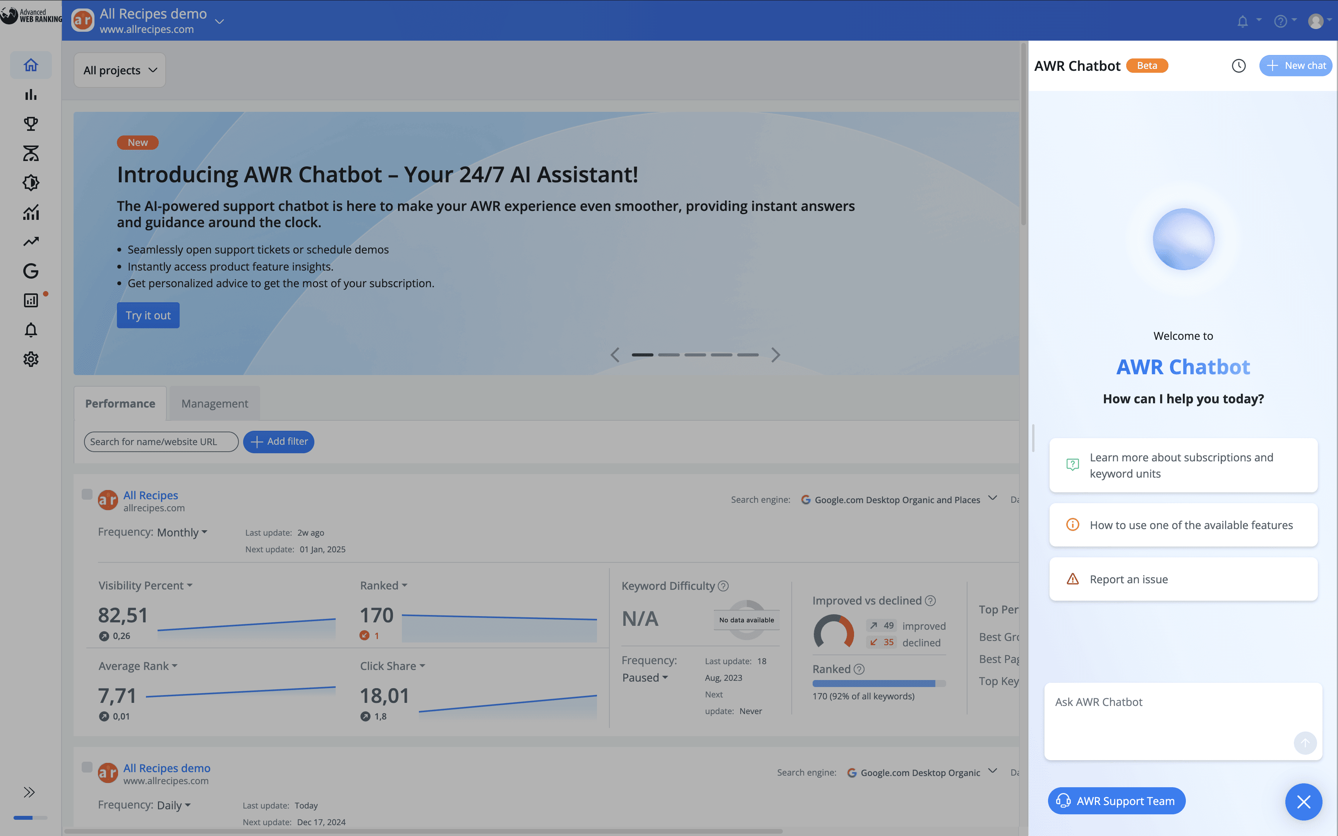Select 'How to use one of the available features'
The width and height of the screenshot is (1338, 836).
pos(1183,525)
